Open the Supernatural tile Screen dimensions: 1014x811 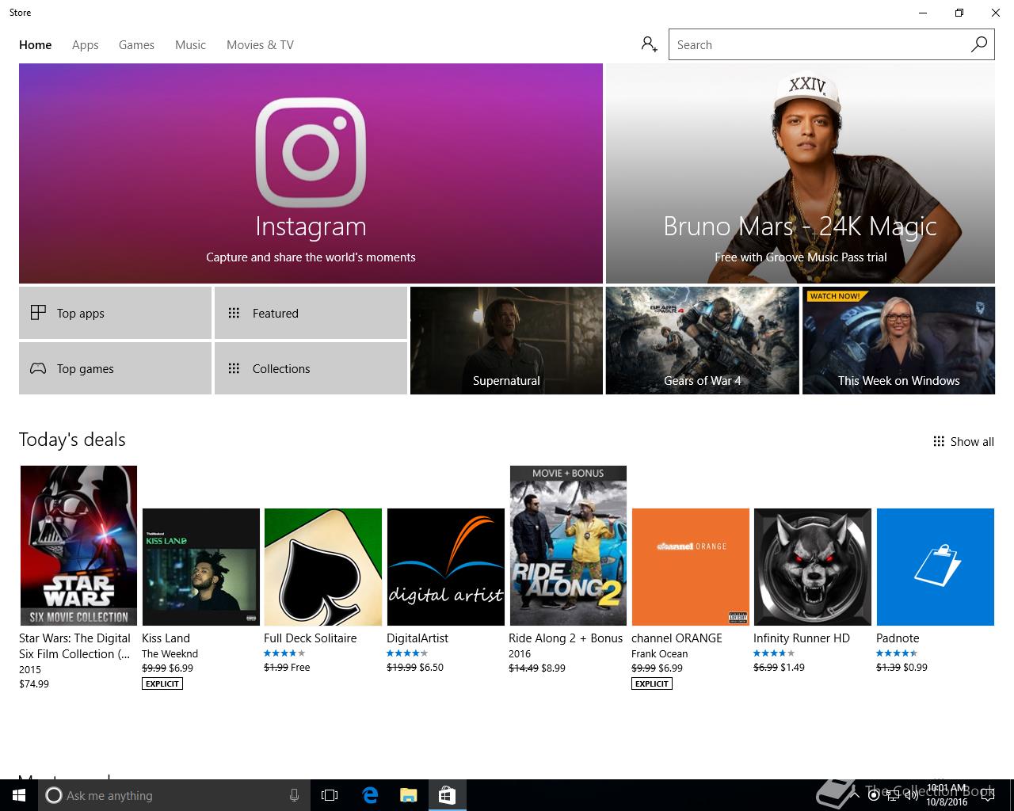(x=506, y=341)
